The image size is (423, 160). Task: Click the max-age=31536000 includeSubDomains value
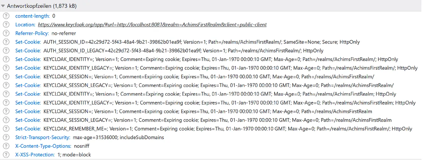[118, 137]
